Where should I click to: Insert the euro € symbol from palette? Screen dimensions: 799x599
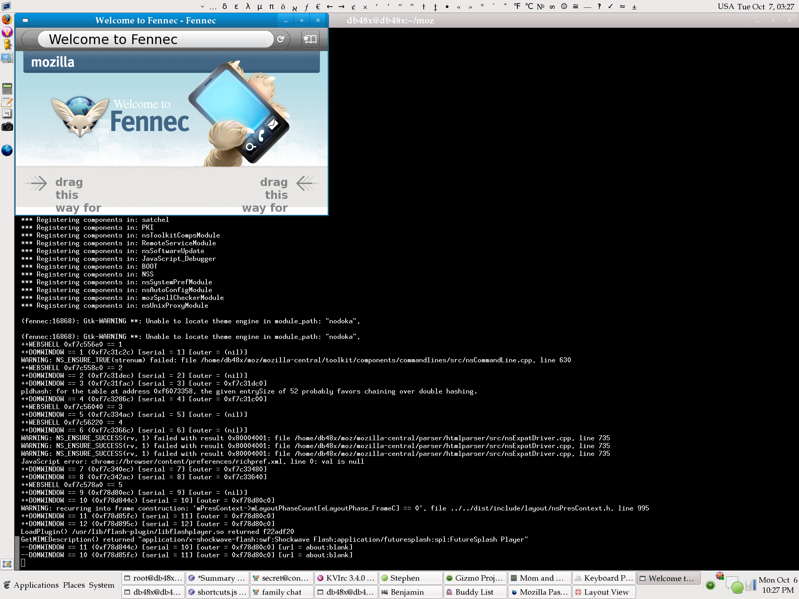318,7
